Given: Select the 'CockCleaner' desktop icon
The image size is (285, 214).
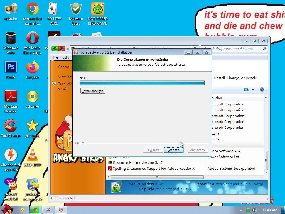Looking at the screenshot, I should 11,128.
